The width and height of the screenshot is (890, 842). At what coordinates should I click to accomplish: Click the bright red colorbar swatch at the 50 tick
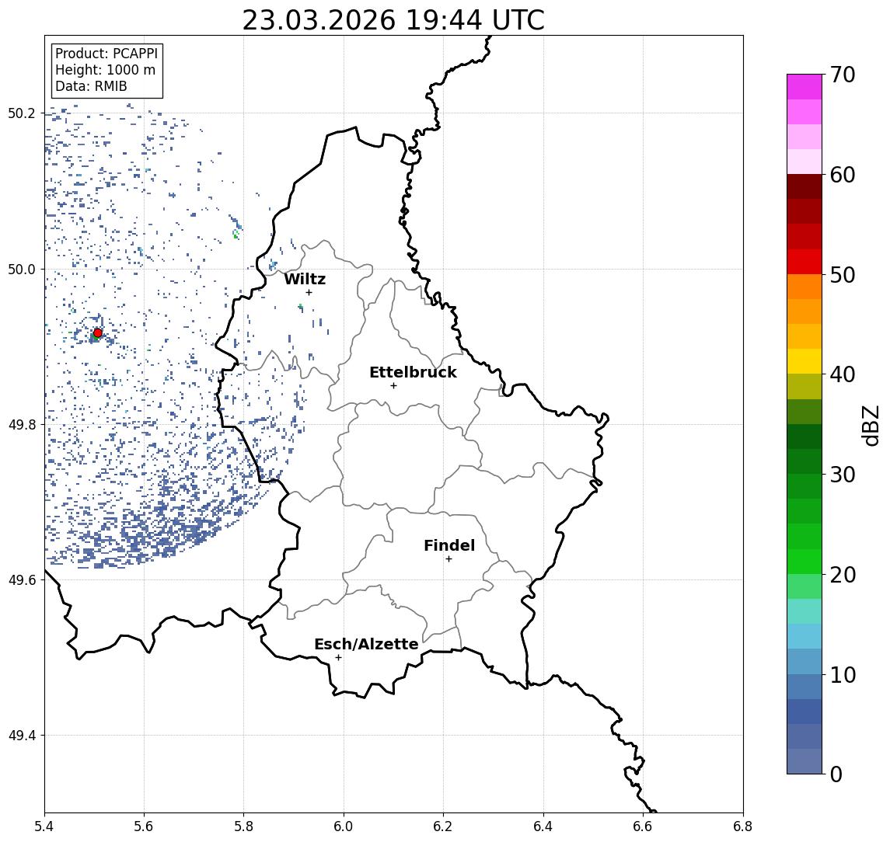coord(804,262)
